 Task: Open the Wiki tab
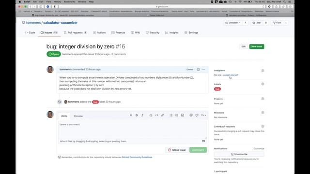pos(136,32)
